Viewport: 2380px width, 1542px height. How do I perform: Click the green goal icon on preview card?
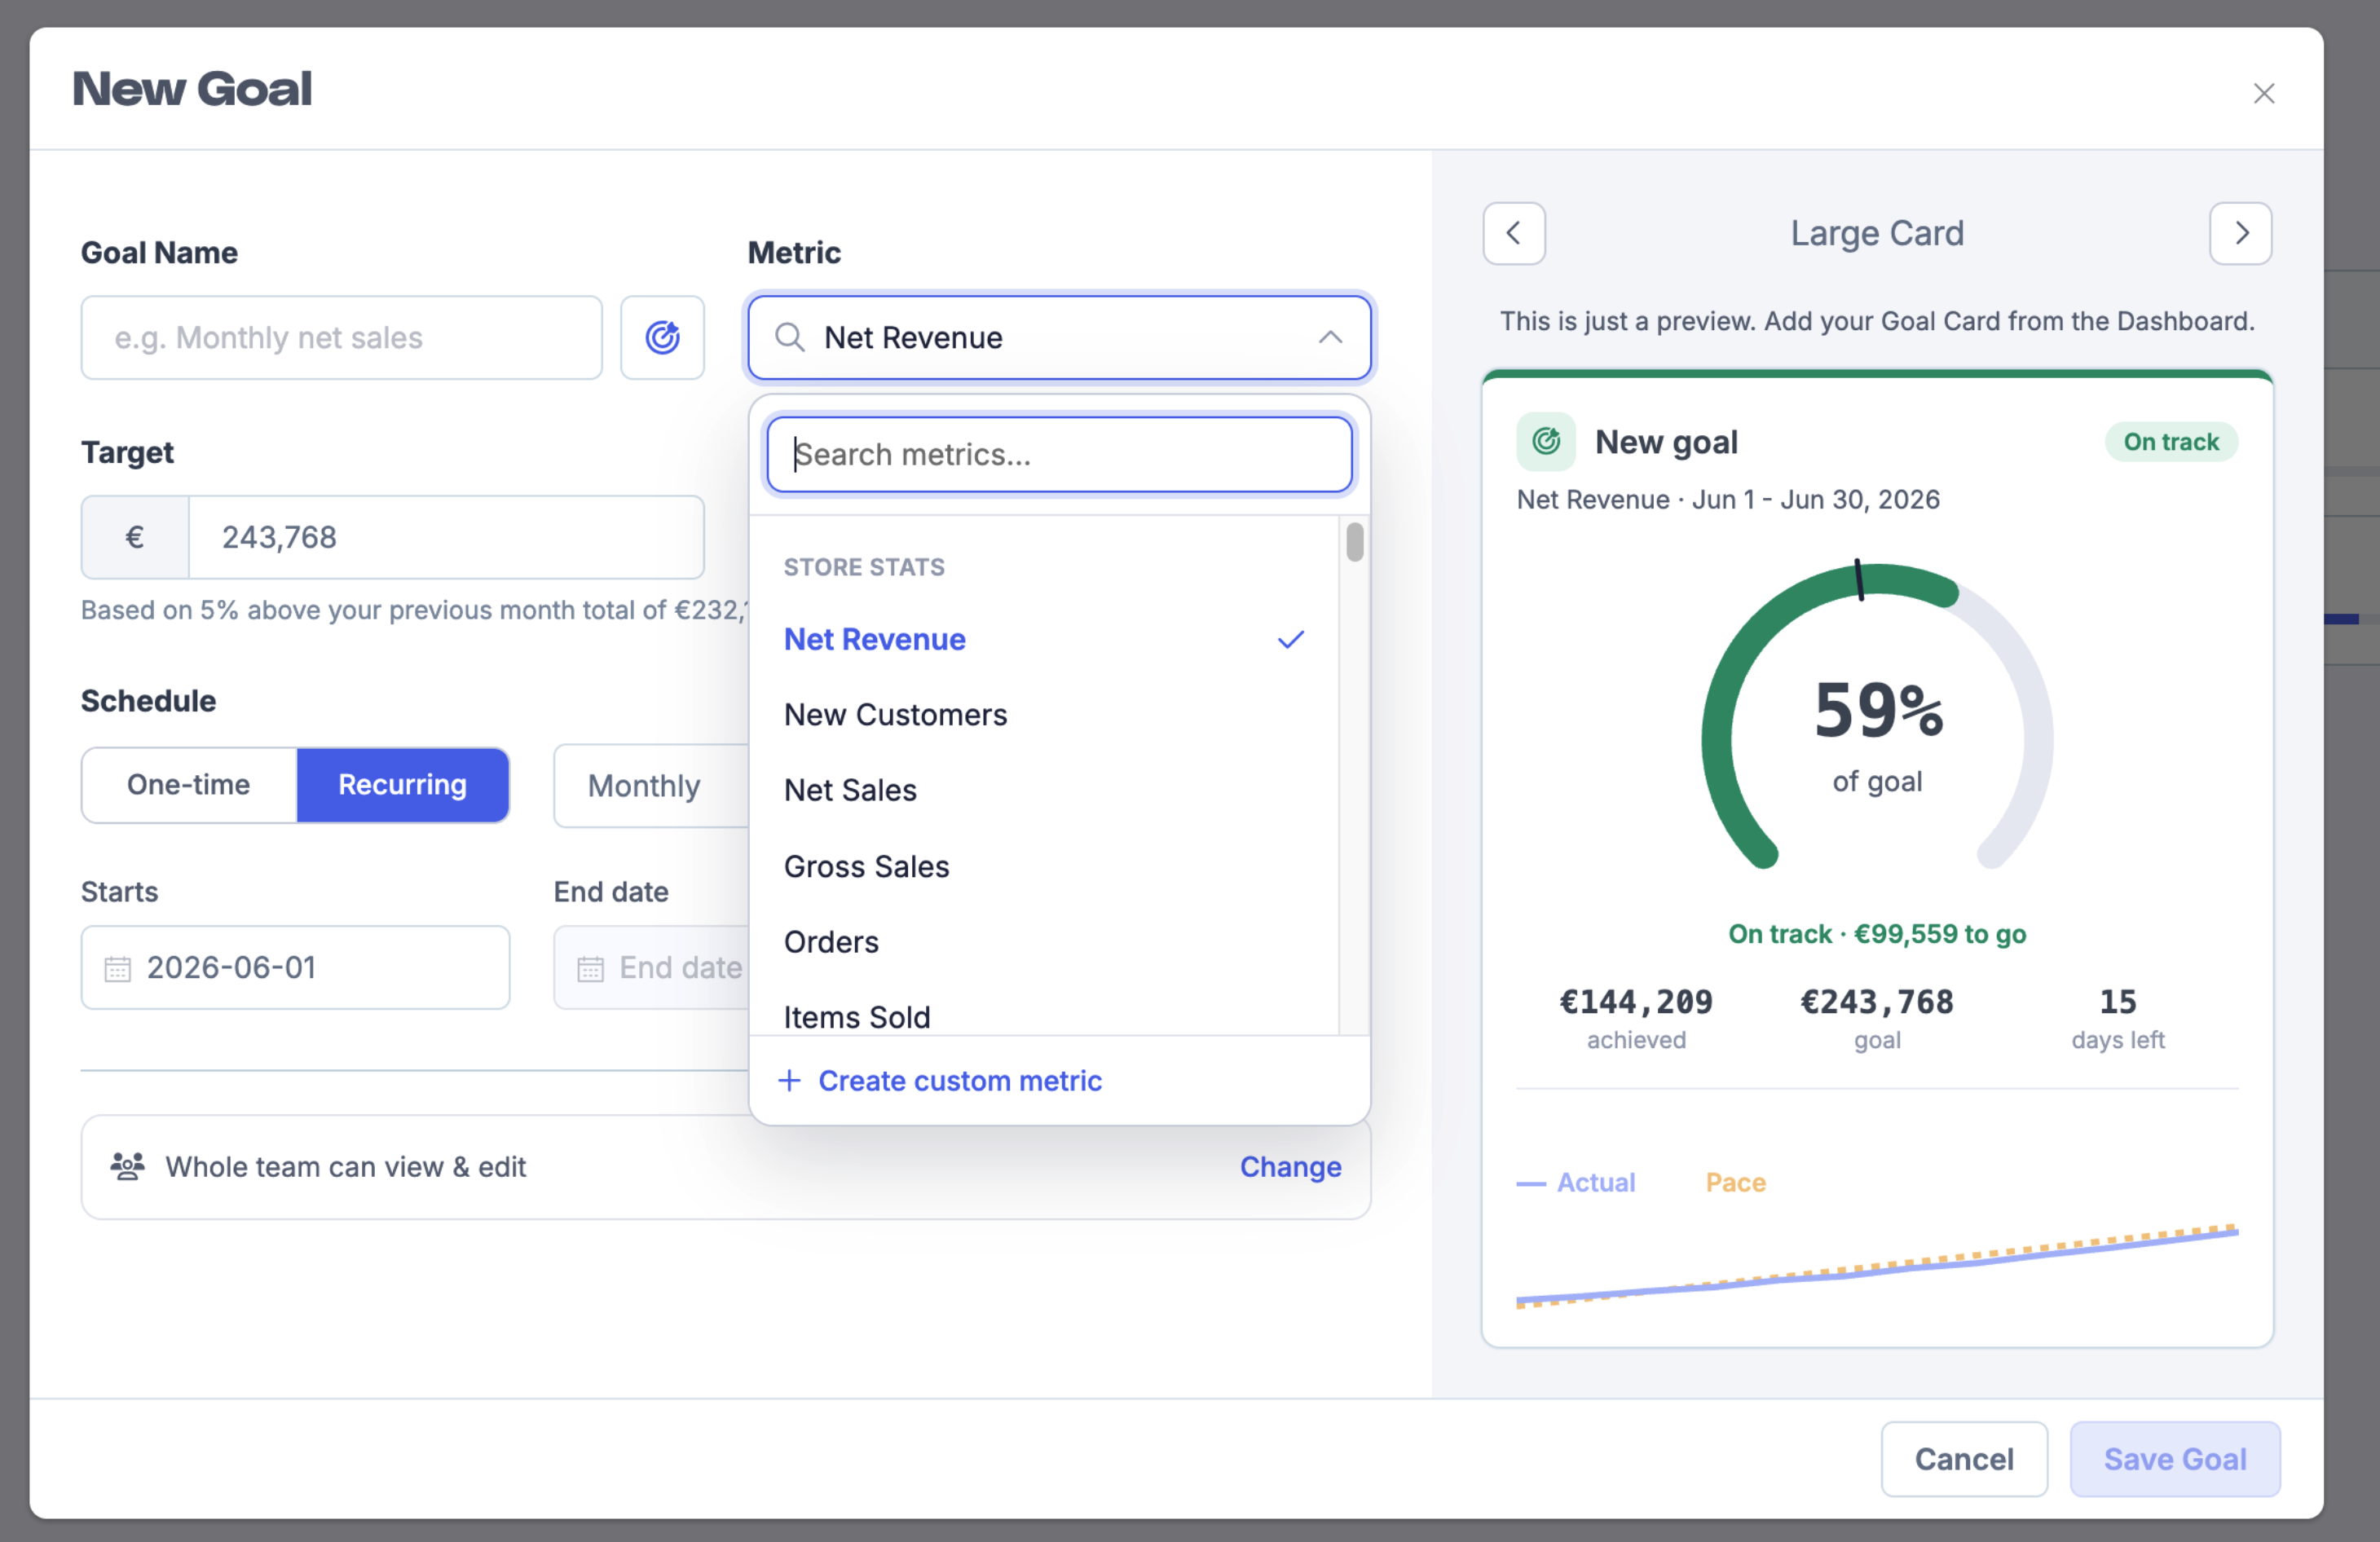pos(1545,441)
